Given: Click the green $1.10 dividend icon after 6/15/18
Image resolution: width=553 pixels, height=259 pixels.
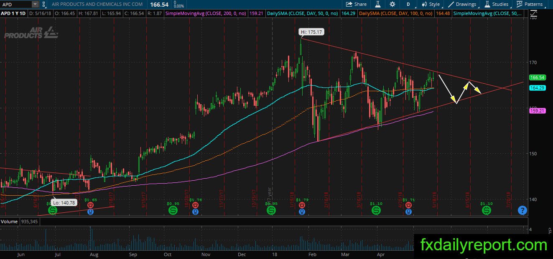Looking at the screenshot, I should point(487,211).
